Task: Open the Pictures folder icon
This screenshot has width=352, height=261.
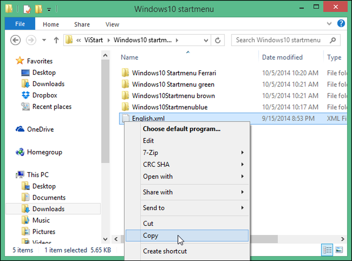Action: click(x=26, y=231)
